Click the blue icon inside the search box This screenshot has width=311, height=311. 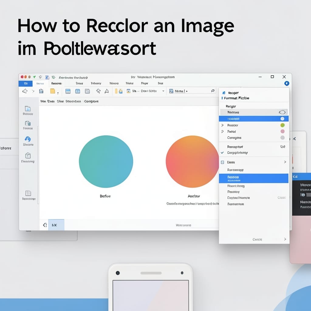tap(171, 91)
